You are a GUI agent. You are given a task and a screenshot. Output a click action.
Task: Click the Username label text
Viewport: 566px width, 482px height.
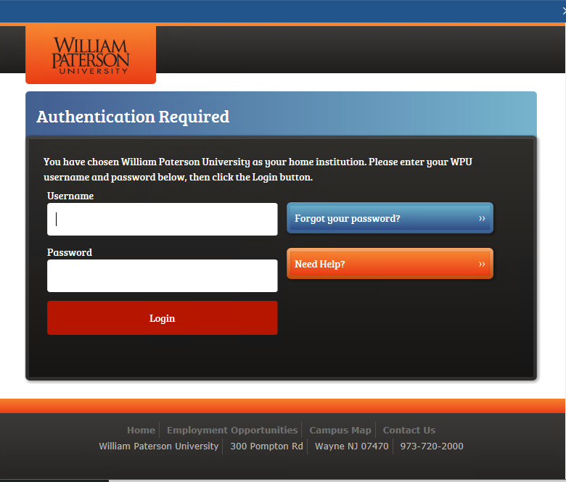point(70,196)
